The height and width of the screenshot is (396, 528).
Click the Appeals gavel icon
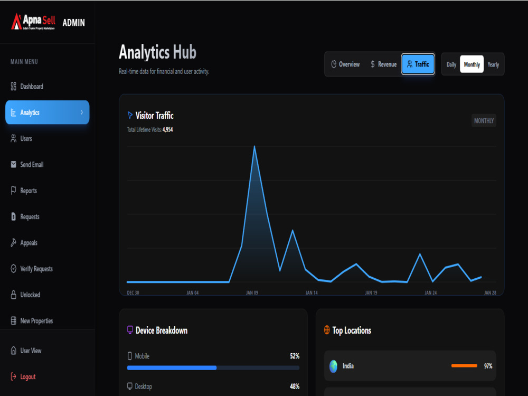click(14, 242)
